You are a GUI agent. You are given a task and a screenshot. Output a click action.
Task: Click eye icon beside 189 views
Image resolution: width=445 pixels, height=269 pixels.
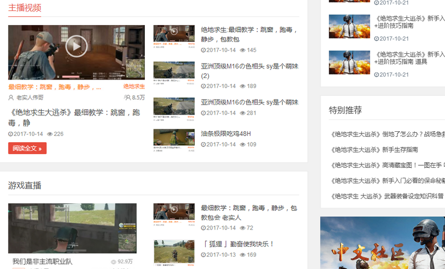(x=243, y=86)
